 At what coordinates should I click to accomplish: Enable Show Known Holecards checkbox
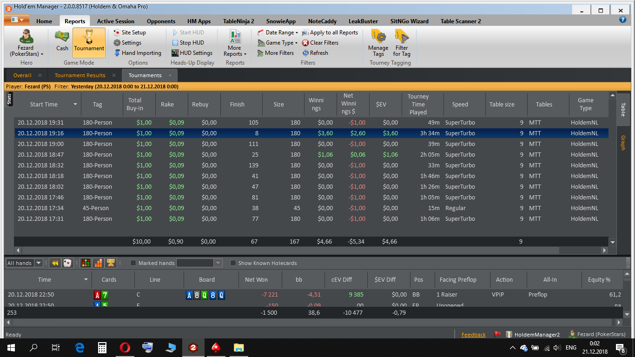233,263
